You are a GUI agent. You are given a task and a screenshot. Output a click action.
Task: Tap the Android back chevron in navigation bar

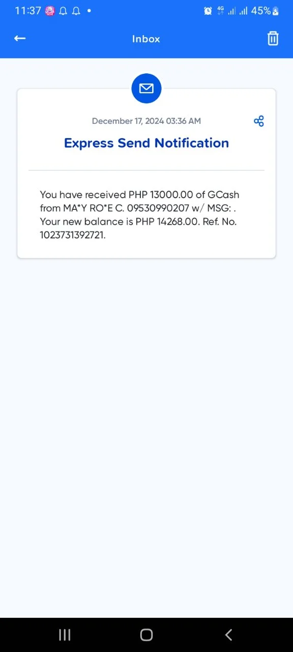pyautogui.click(x=228, y=635)
